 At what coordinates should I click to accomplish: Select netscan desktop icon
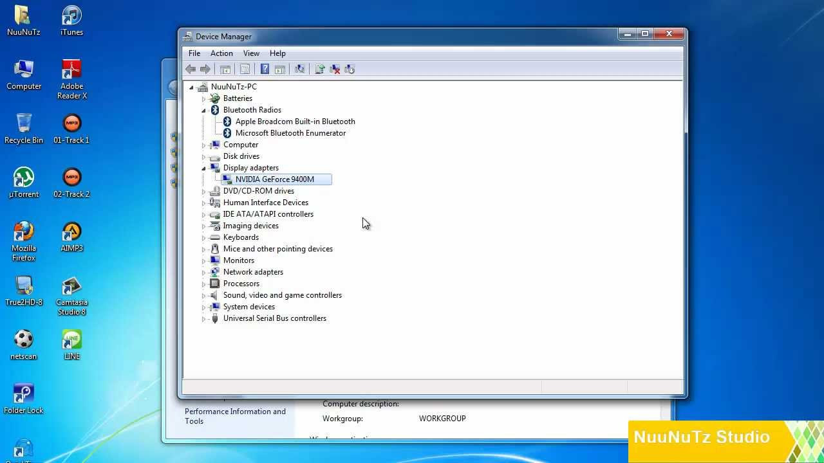24,345
